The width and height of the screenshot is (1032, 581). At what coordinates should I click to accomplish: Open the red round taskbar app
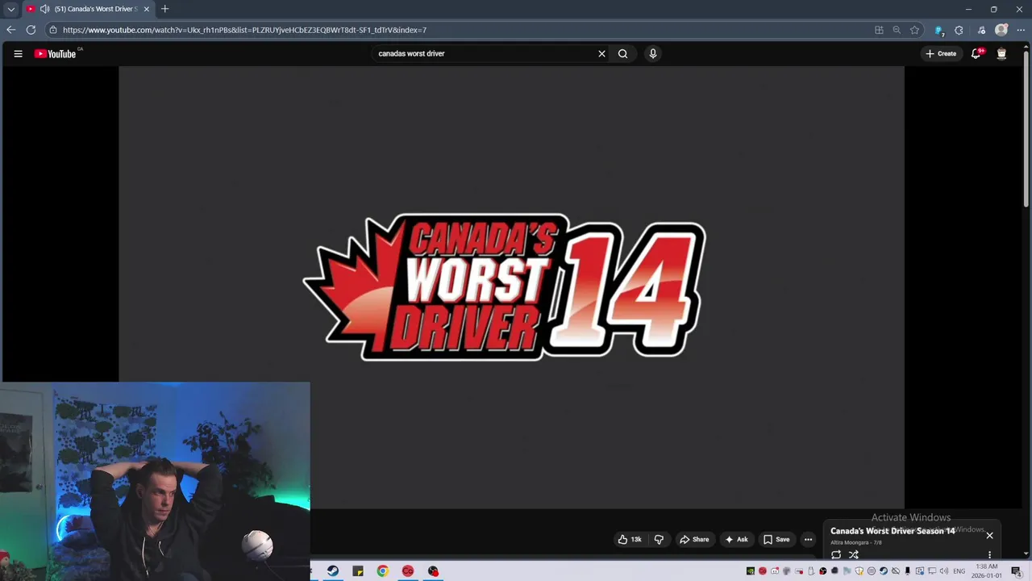coord(408,571)
